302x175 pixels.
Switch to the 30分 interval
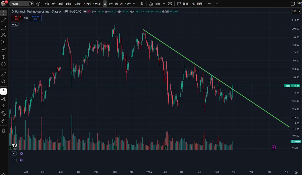tap(60, 4)
